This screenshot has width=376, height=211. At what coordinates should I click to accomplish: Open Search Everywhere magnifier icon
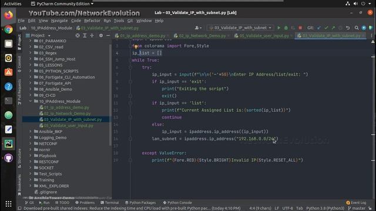click(x=357, y=28)
